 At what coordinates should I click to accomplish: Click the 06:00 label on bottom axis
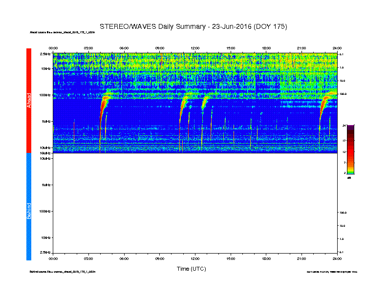click(124, 258)
